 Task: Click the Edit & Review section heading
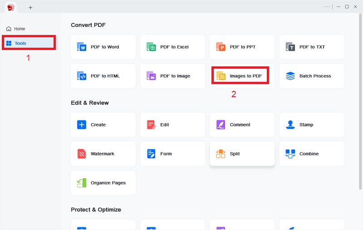click(x=90, y=103)
